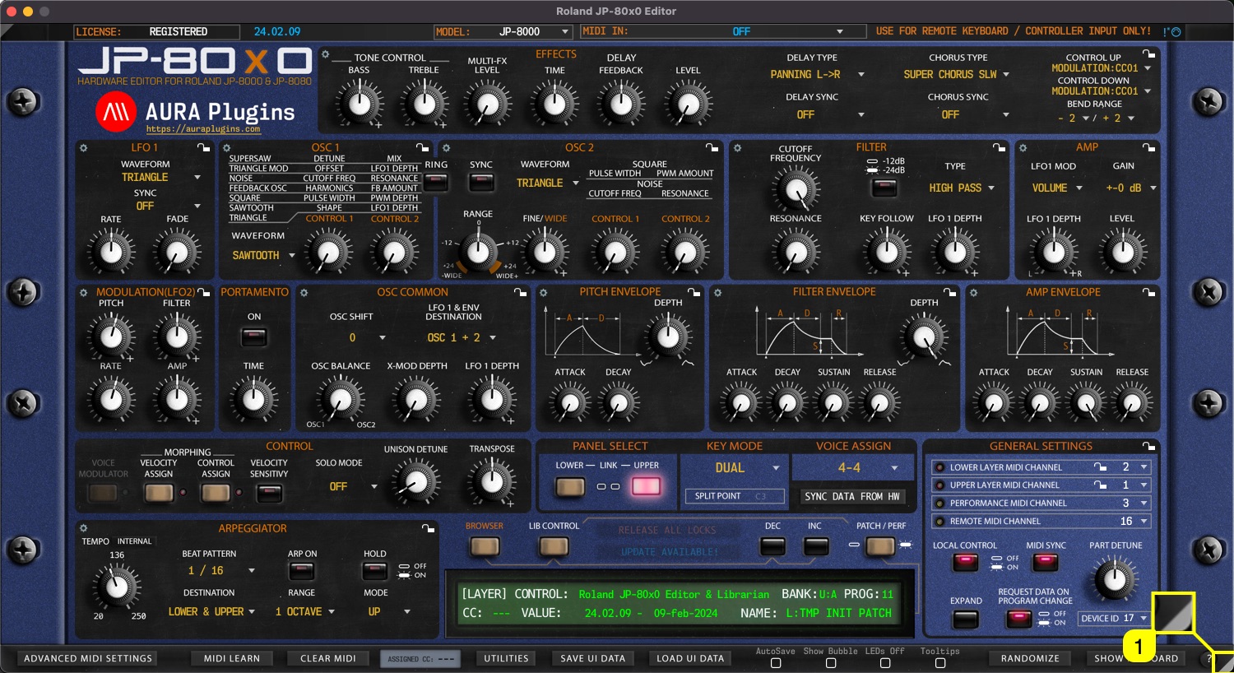Enable the Tooltips checkbox
Image resolution: width=1234 pixels, height=673 pixels.
pos(940,663)
